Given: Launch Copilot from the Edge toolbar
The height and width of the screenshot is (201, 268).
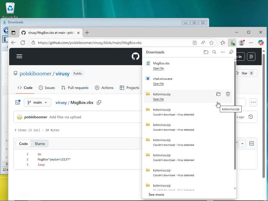Looking at the screenshot, I should click(x=261, y=43).
